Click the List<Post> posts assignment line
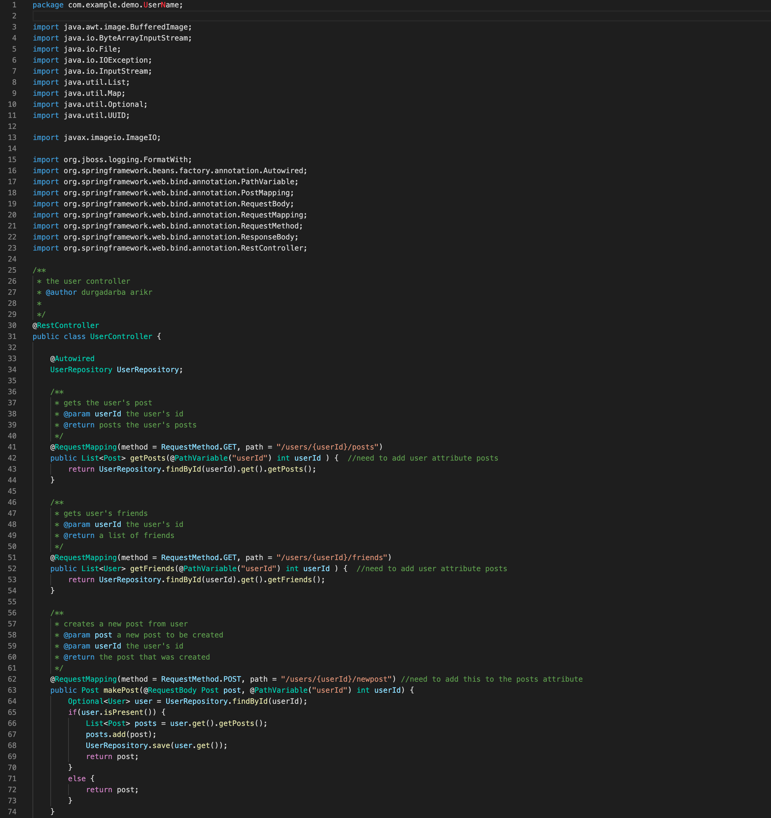771x818 pixels. click(177, 724)
